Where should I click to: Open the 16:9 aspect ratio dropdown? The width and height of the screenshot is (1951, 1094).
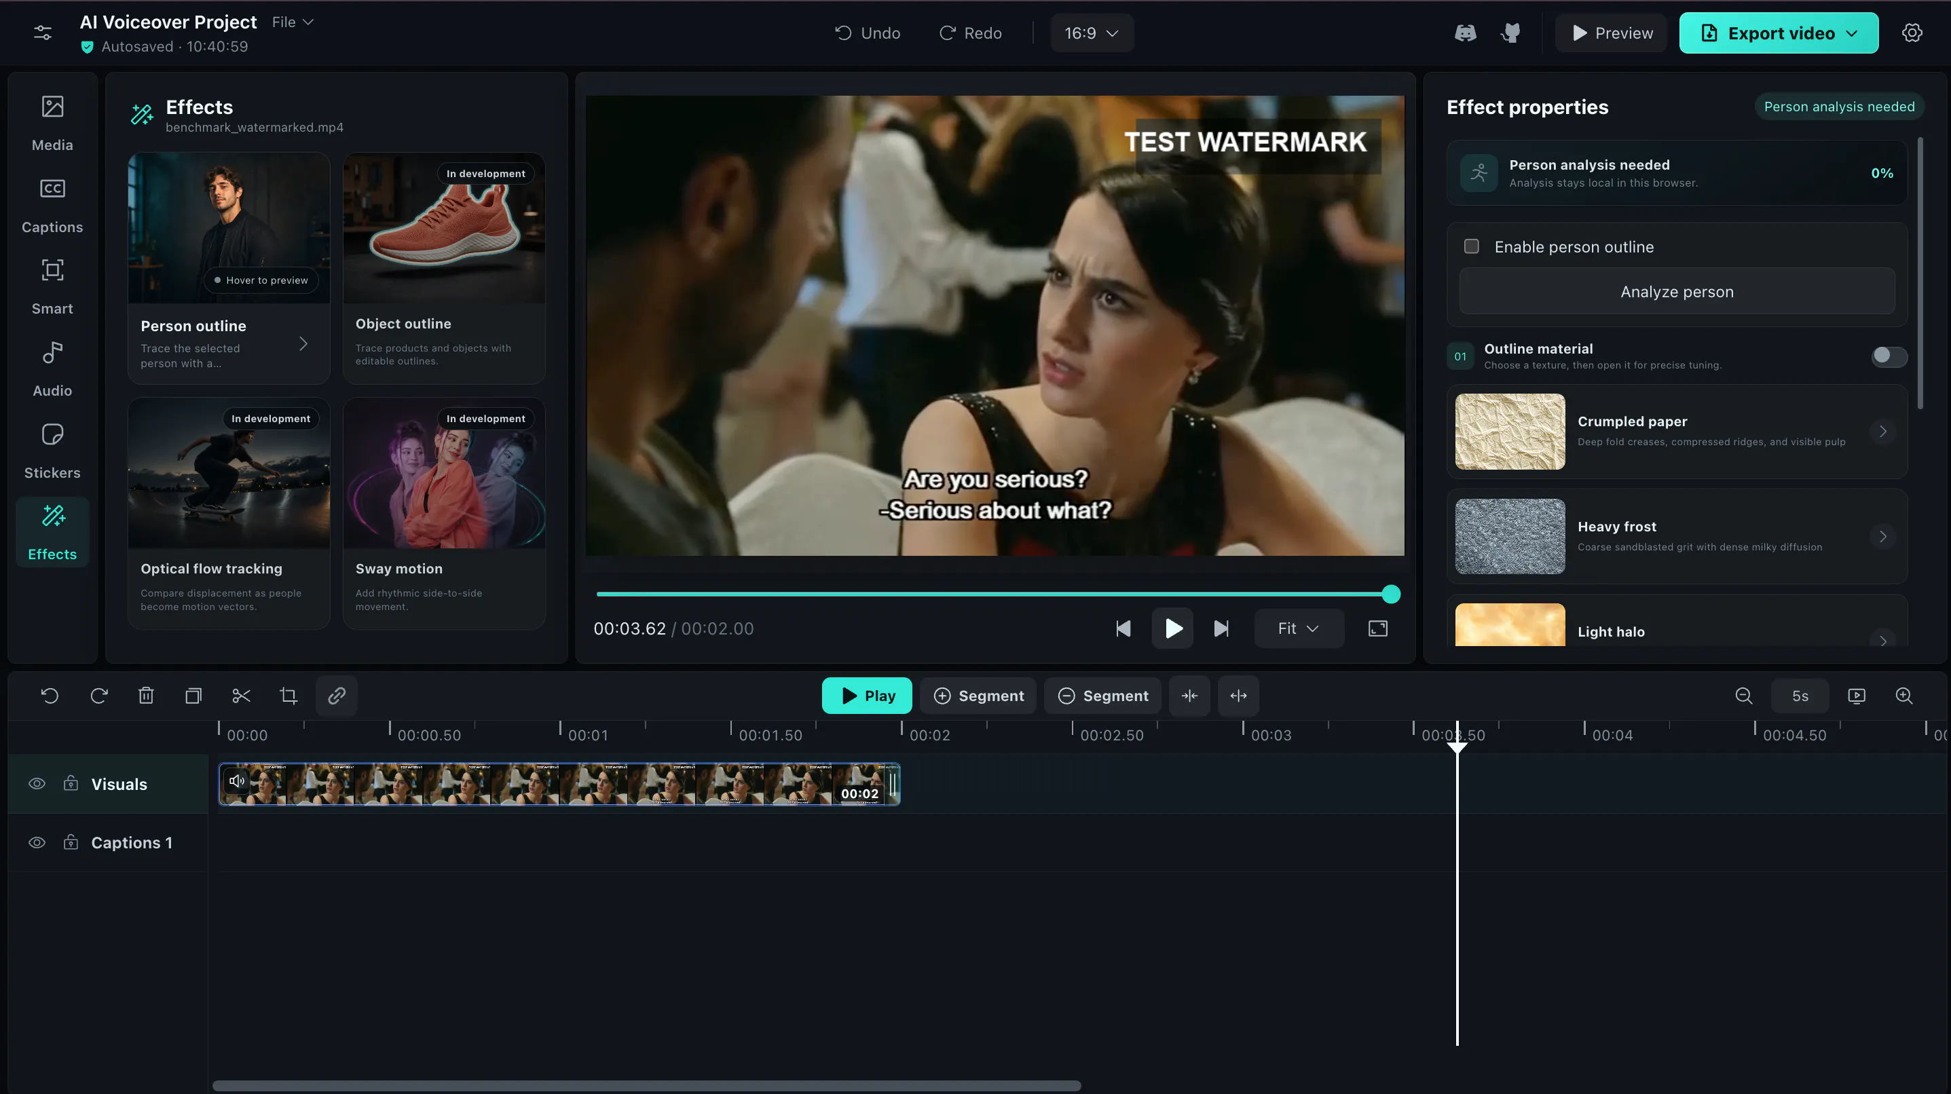(x=1092, y=33)
